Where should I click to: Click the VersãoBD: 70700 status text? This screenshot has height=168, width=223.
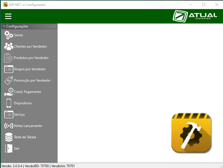point(37,166)
